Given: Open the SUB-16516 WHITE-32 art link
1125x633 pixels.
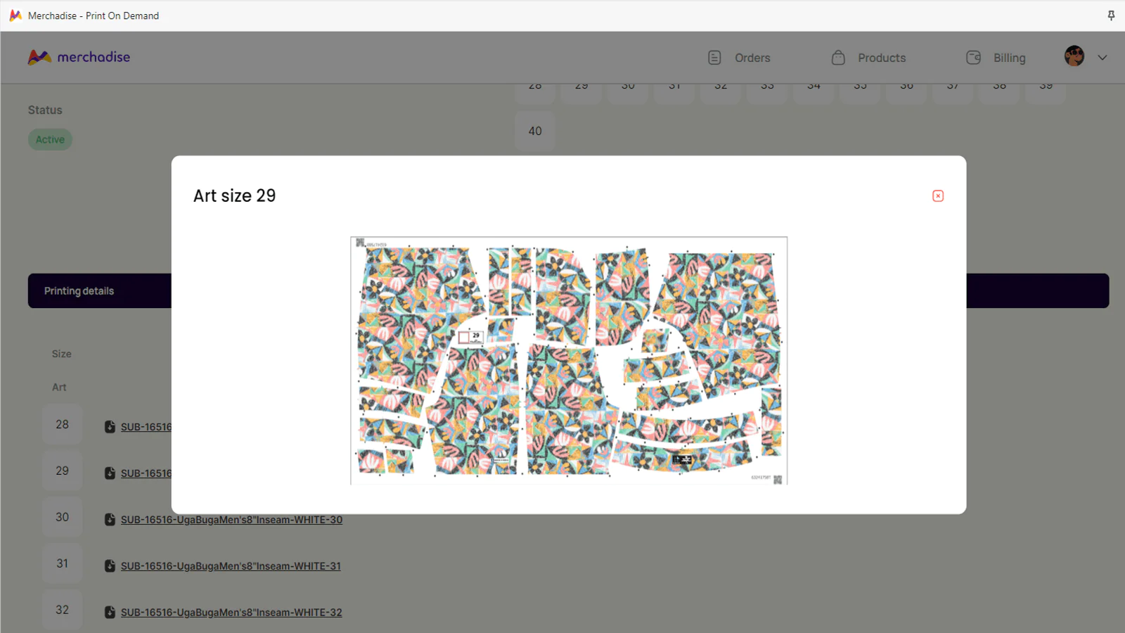Looking at the screenshot, I should coord(231,613).
